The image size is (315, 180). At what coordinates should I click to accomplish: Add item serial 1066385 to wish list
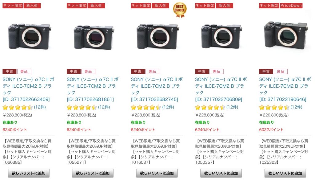(29, 173)
